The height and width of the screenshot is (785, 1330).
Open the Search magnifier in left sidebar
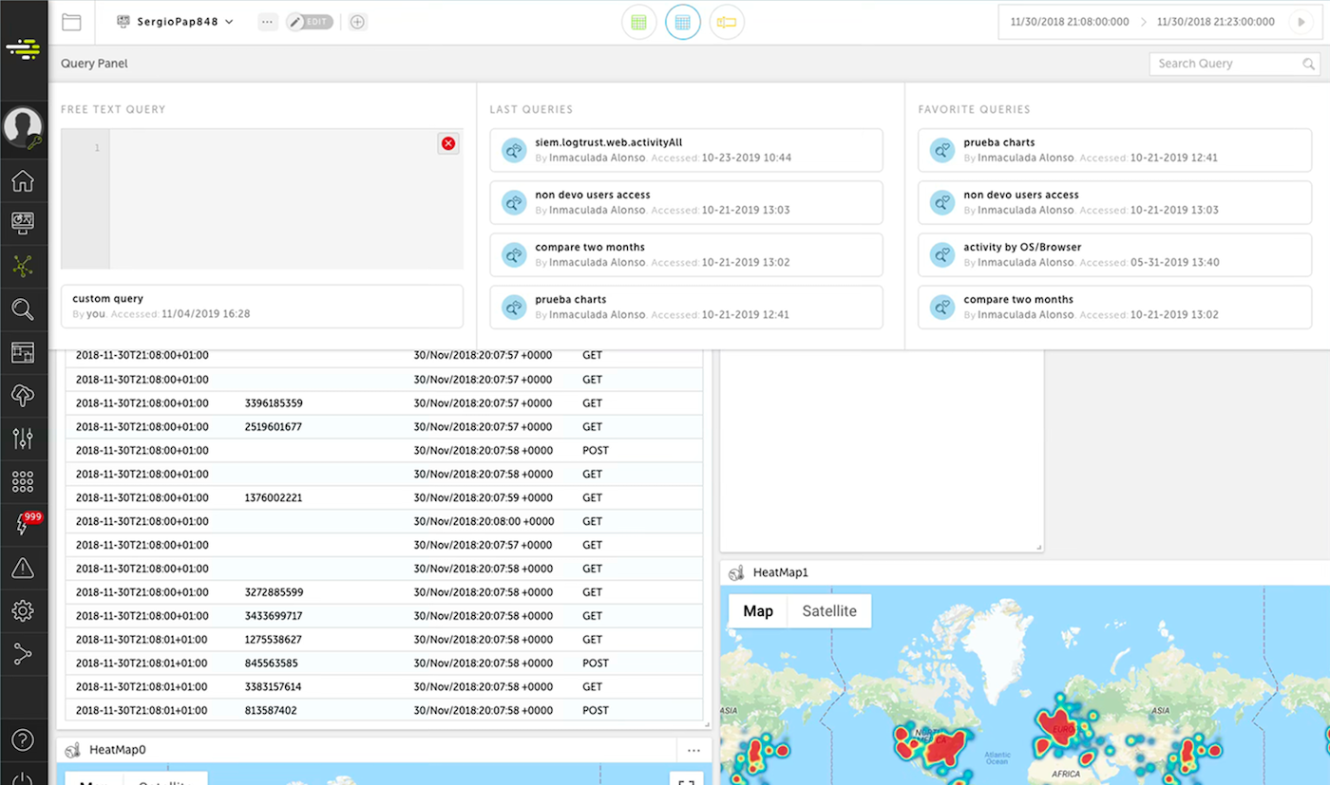[x=23, y=309]
